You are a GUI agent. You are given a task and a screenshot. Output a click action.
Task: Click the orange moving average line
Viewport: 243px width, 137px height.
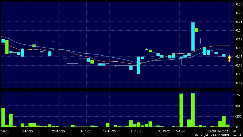coord(114,61)
